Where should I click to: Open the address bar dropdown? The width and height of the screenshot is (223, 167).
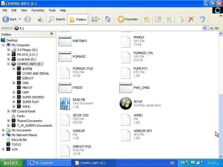tap(204, 28)
